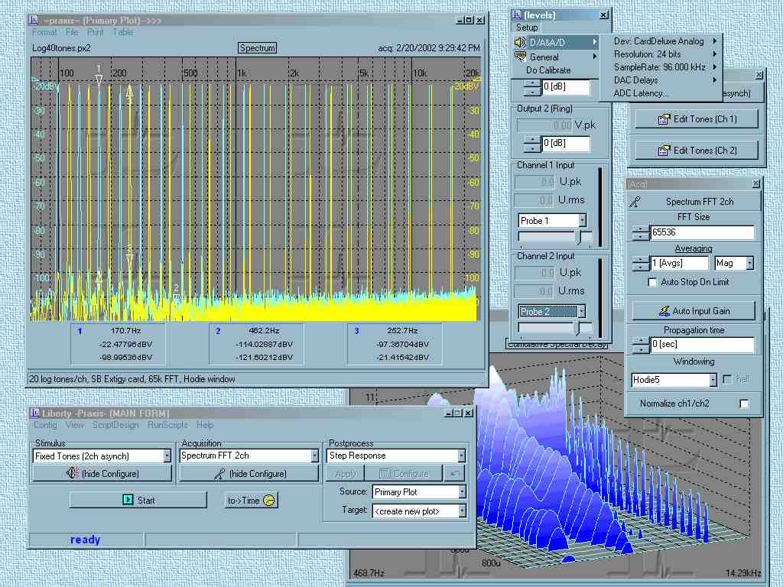Open the Hodie5 windowing dropdown
The height and width of the screenshot is (587, 783).
(x=713, y=380)
